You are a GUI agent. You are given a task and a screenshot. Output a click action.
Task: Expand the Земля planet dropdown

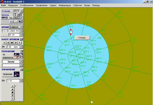tap(21, 61)
